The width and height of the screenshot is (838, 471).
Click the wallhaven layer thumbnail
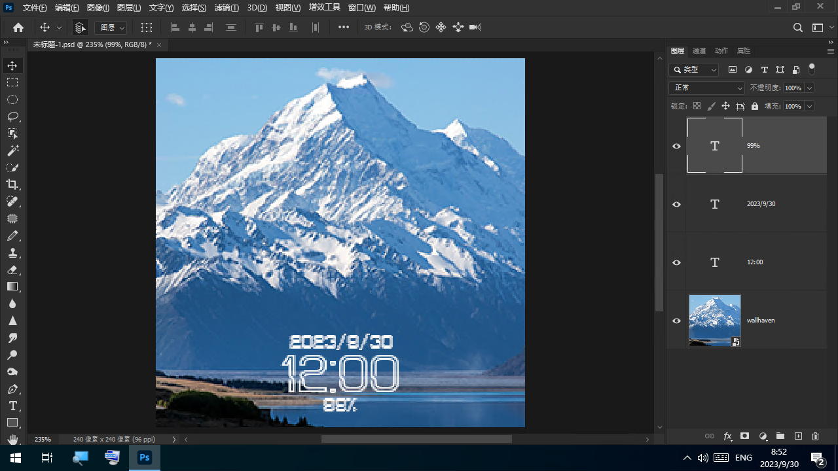coord(714,320)
